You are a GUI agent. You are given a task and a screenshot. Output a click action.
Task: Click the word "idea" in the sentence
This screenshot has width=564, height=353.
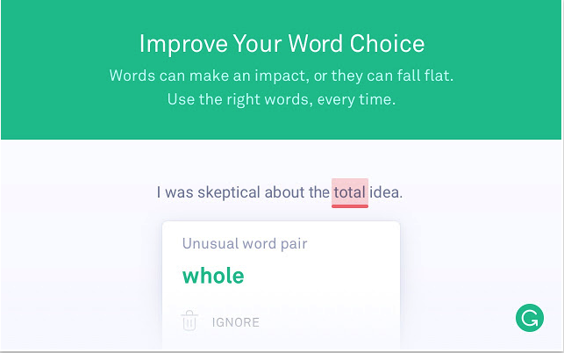pos(385,192)
